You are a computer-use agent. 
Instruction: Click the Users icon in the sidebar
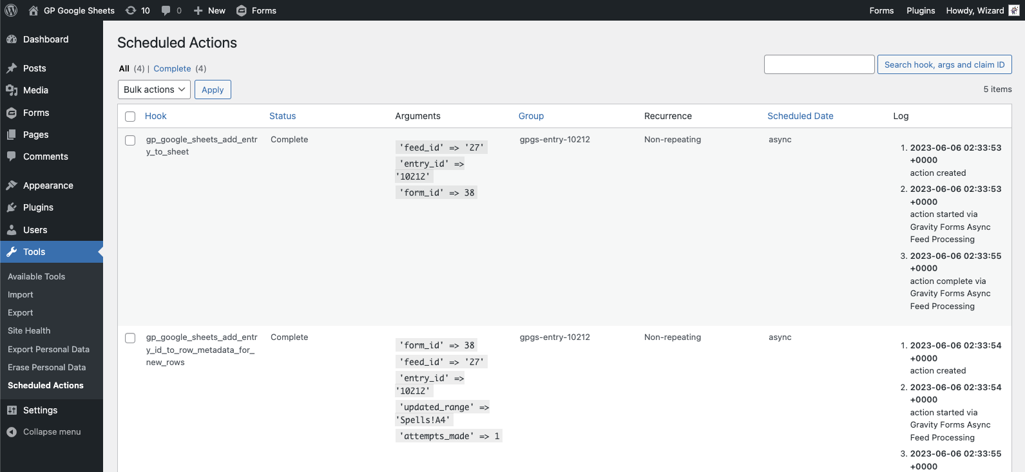coord(12,230)
